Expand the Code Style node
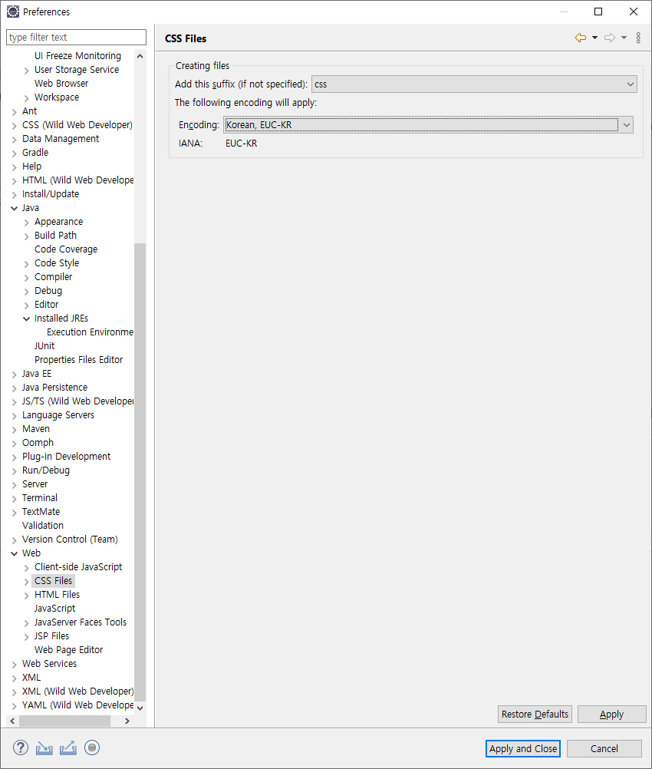The width and height of the screenshot is (652, 769). tap(27, 264)
